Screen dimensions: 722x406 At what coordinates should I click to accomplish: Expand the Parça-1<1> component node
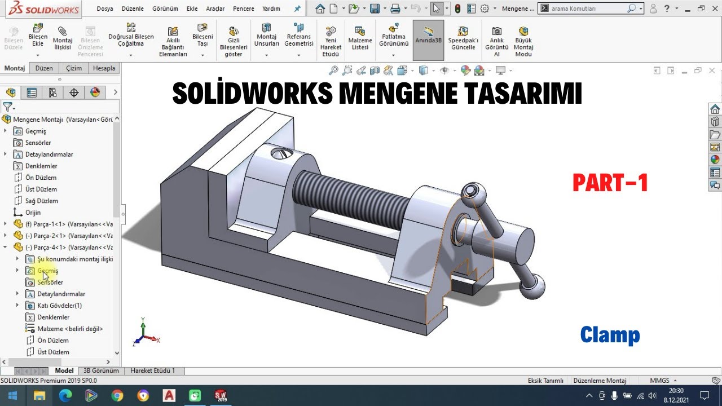[5, 224]
